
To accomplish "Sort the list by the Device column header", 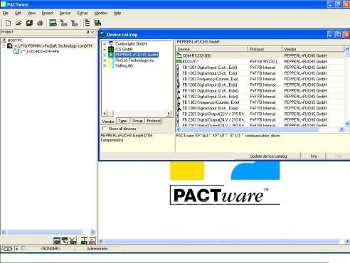I will click(212, 49).
